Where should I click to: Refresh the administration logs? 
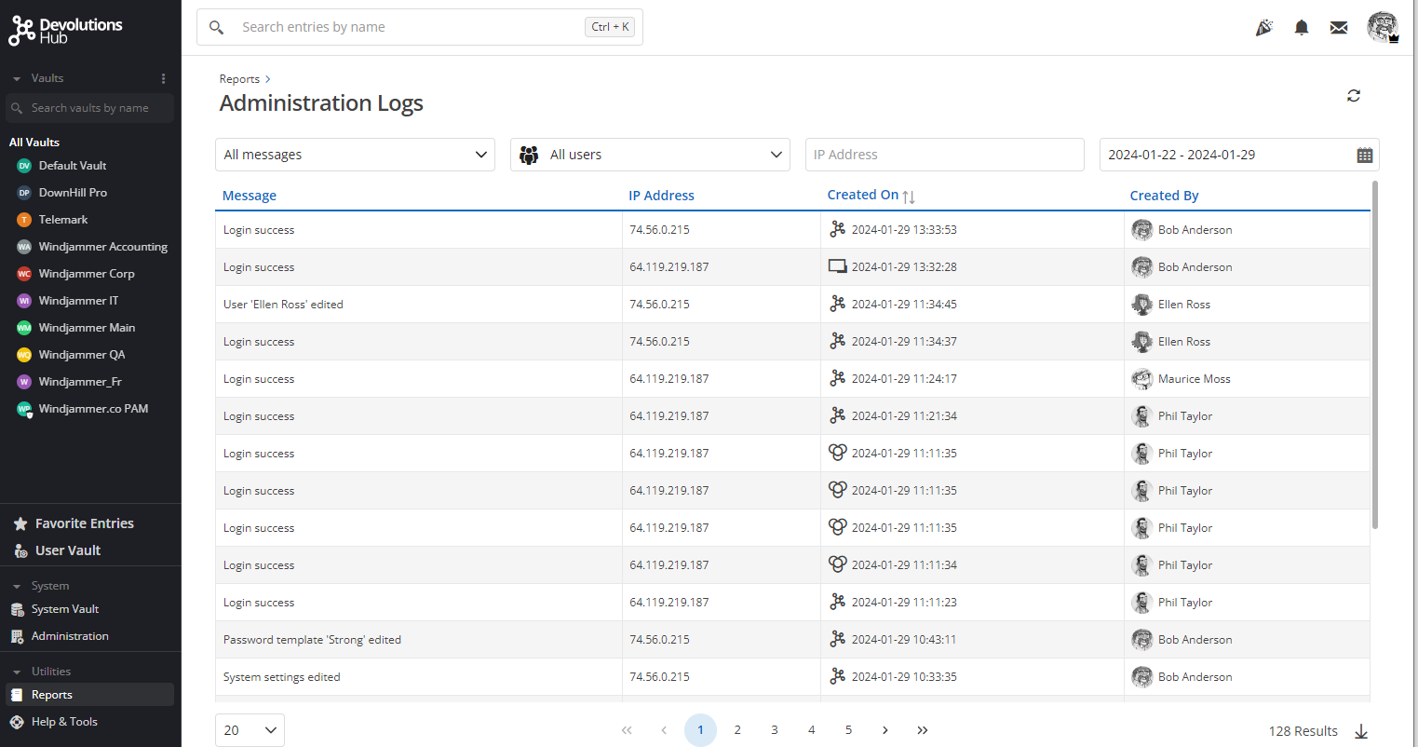(x=1354, y=96)
